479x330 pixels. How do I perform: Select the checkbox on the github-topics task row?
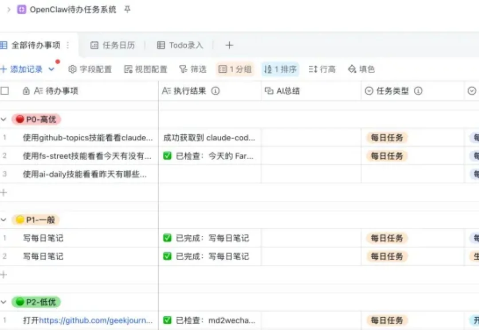coord(5,138)
